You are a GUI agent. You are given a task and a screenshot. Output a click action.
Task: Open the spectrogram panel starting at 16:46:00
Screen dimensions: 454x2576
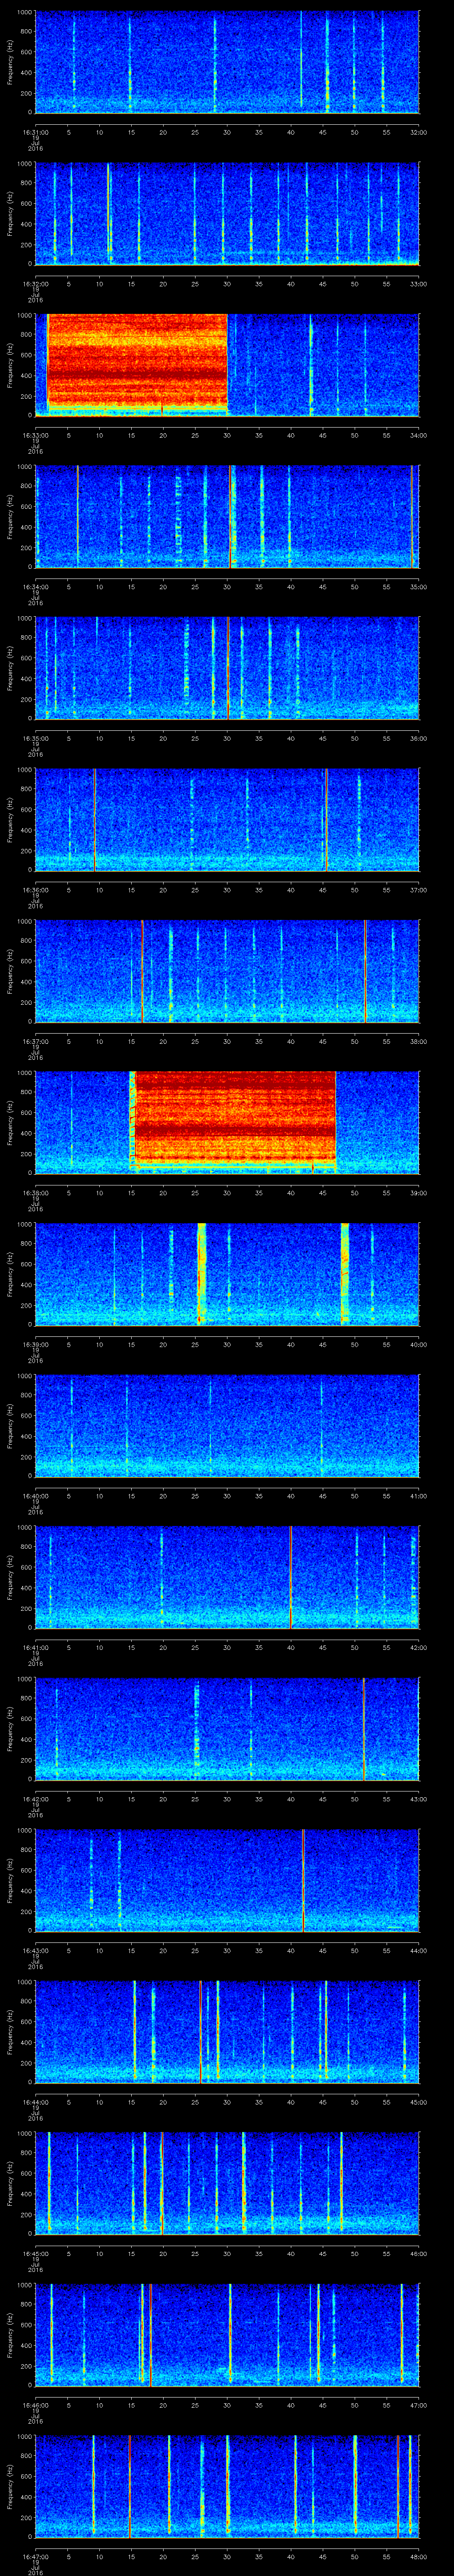[227, 2334]
